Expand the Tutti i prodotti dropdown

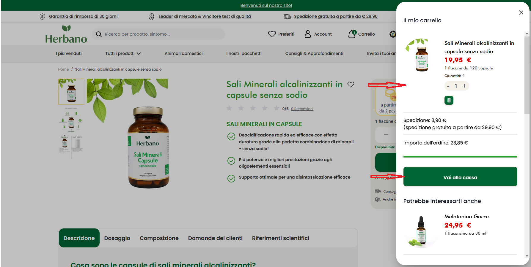pyautogui.click(x=123, y=53)
